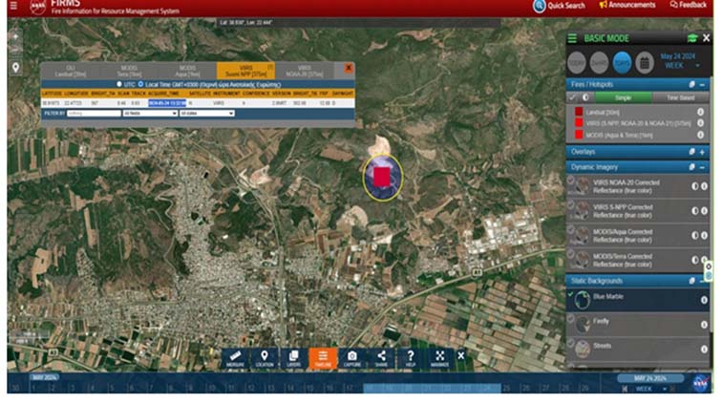Open the All dates filter dropdown
The width and height of the screenshot is (722, 404).
point(206,114)
